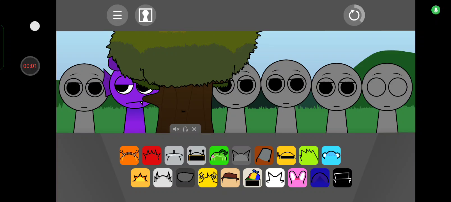451x202 pixels.
Task: Pick the lime green spiky hair icon
Action: click(x=309, y=155)
